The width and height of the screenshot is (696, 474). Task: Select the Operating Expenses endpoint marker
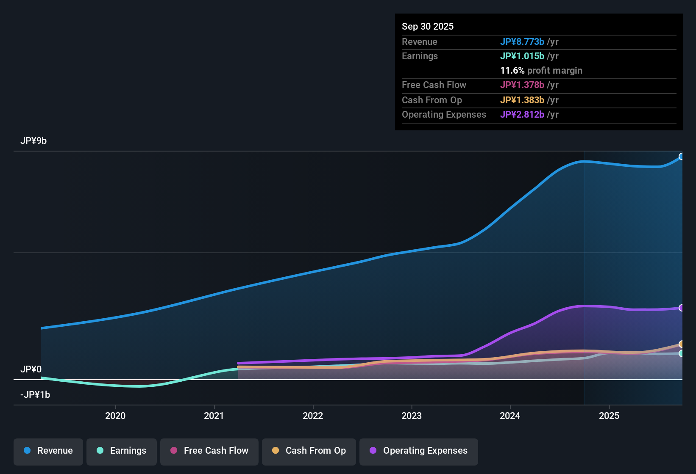tap(682, 308)
